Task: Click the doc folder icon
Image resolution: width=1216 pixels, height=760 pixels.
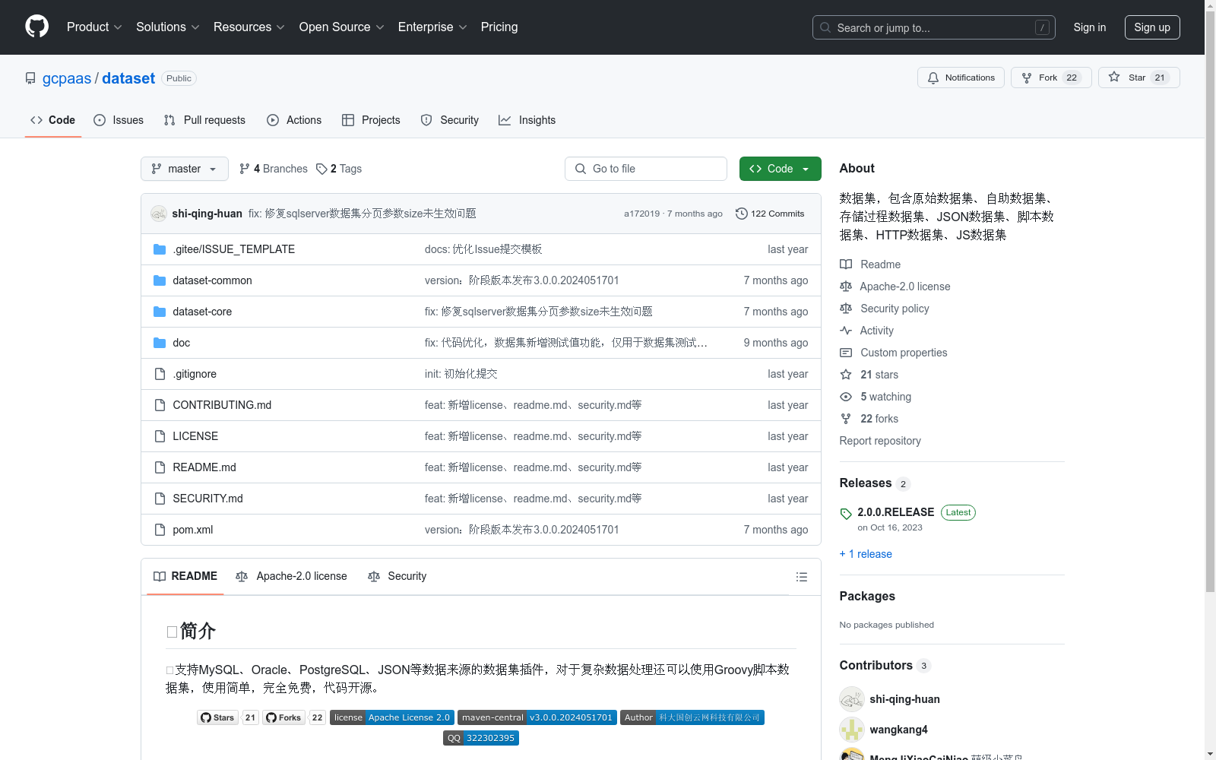Action: coord(160,343)
